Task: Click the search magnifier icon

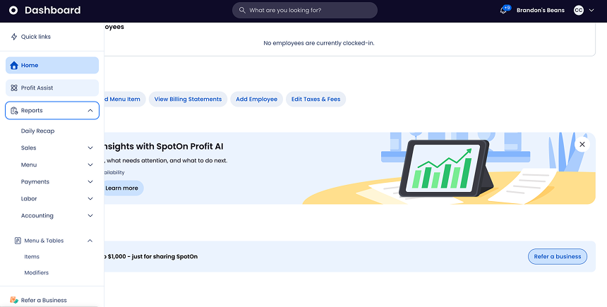Action: (242, 11)
